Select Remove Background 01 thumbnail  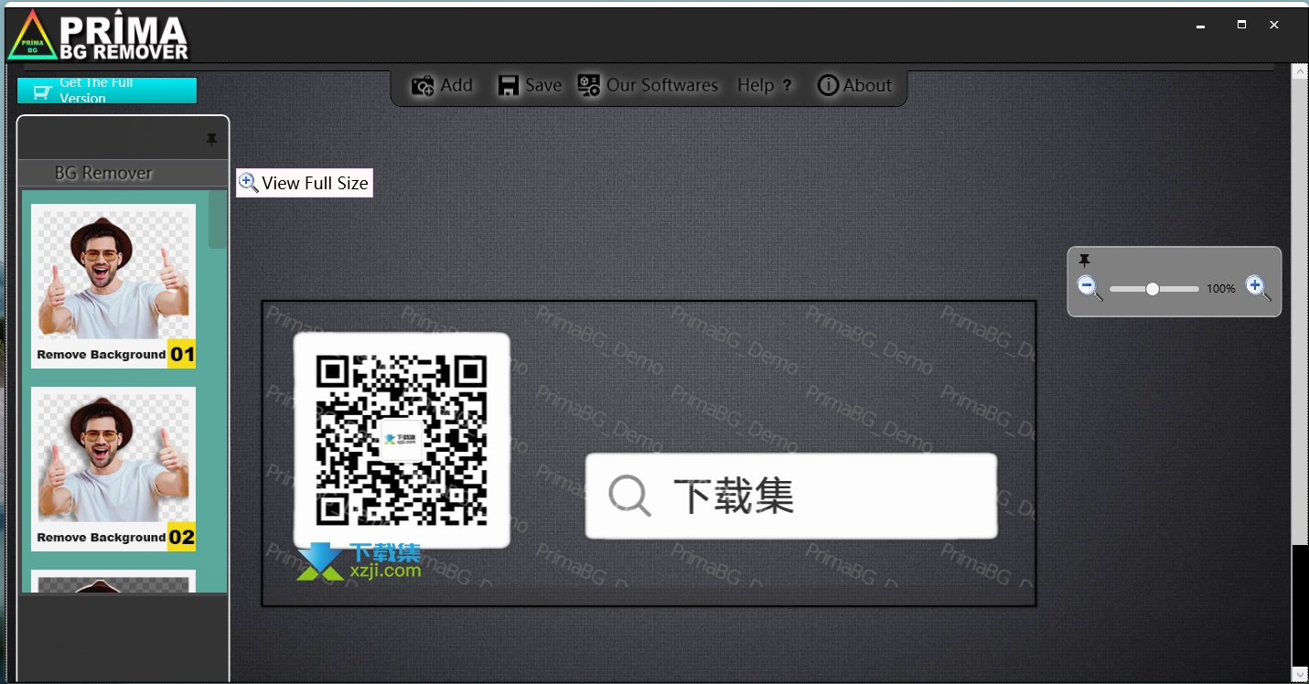tap(113, 286)
